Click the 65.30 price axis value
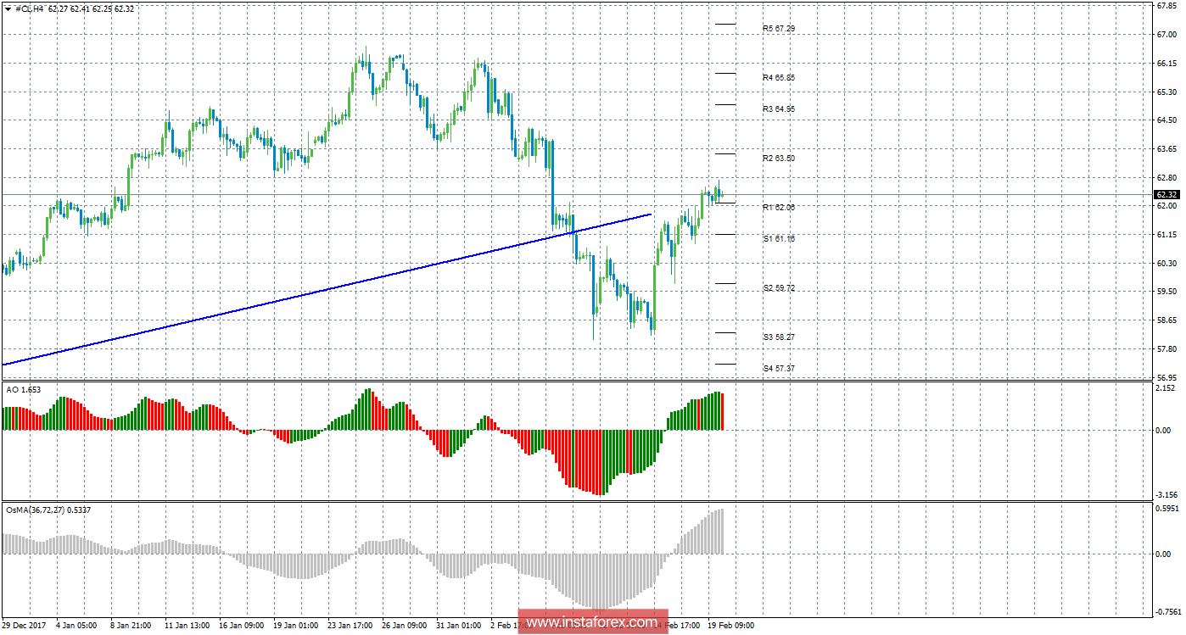Image resolution: width=1186 pixels, height=635 pixels. coord(1166,92)
